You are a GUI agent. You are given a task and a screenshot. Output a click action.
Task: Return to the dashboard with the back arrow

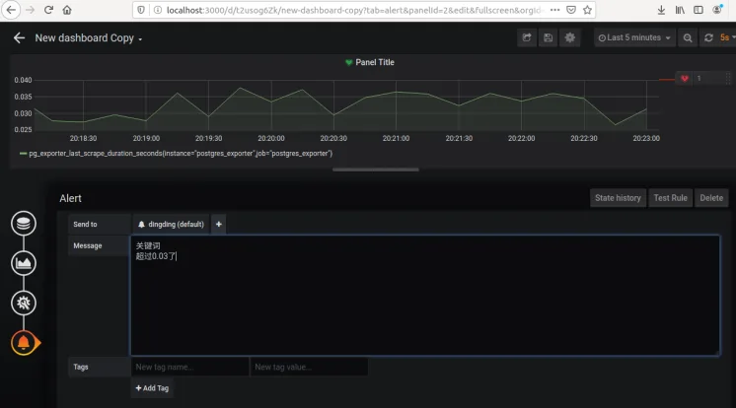[19, 38]
